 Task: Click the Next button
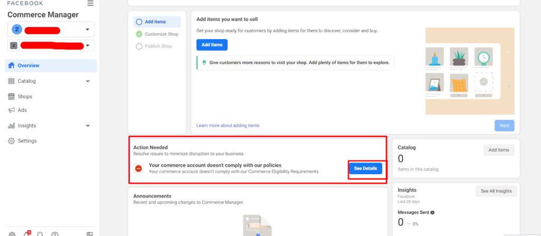pos(504,126)
